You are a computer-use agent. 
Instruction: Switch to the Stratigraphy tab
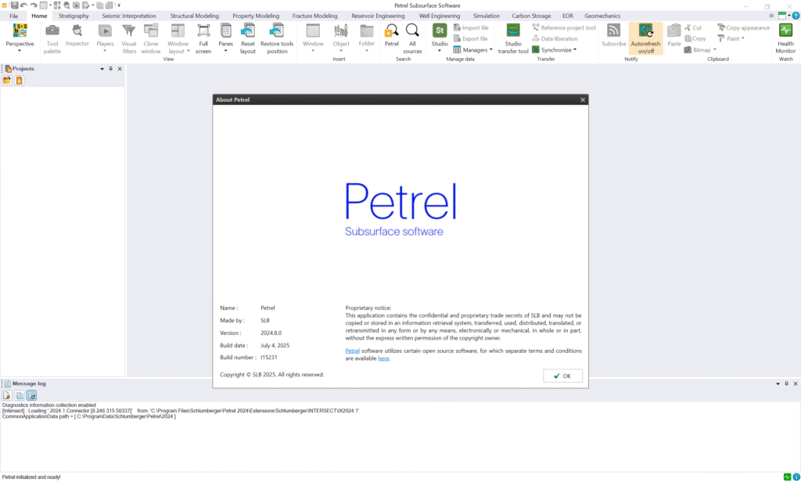(x=74, y=16)
